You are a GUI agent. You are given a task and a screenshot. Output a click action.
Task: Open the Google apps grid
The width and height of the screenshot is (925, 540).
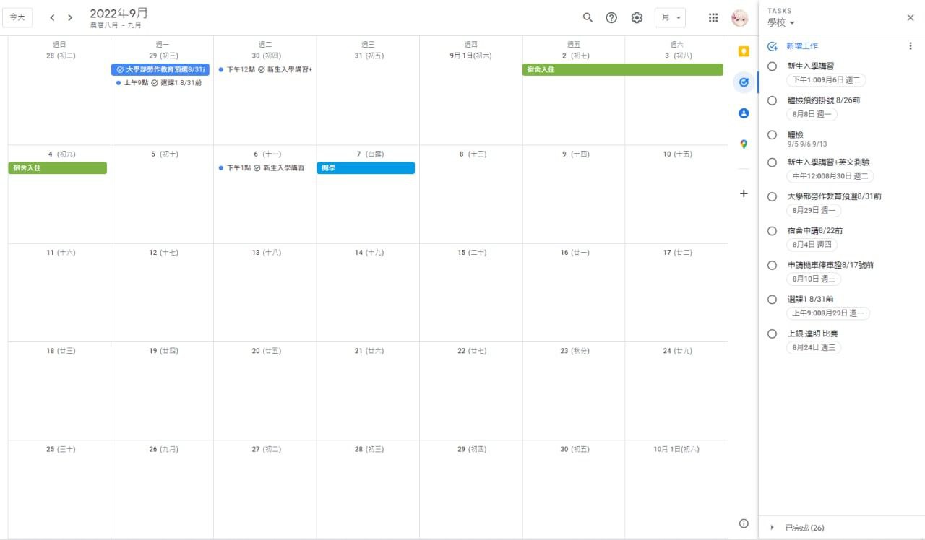(713, 17)
